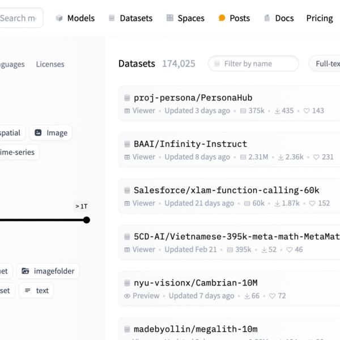Click the Models cube icon
This screenshot has height=340, width=340.
pos(59,18)
